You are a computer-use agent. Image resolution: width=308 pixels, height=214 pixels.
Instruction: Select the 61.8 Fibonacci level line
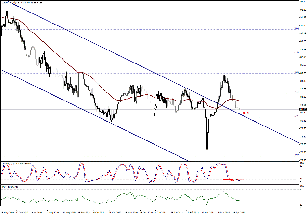click(x=144, y=53)
